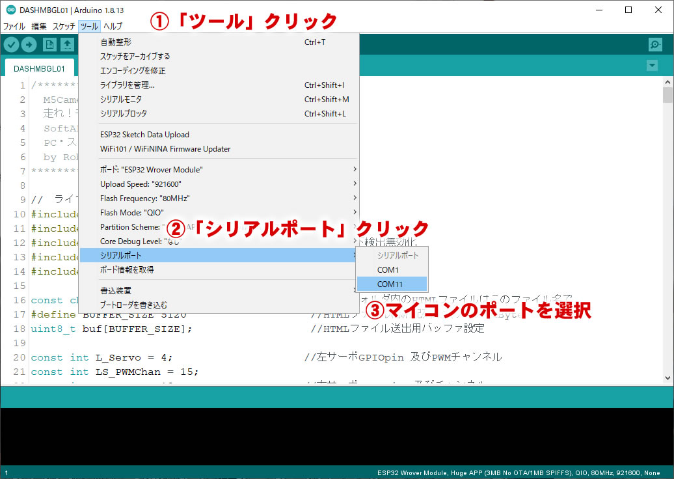674x479 pixels.
Task: Click the black console output area
Action: [337, 437]
